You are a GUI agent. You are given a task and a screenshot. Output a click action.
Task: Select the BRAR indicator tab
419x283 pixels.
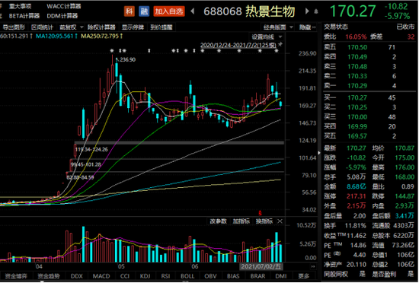[x=257, y=276]
